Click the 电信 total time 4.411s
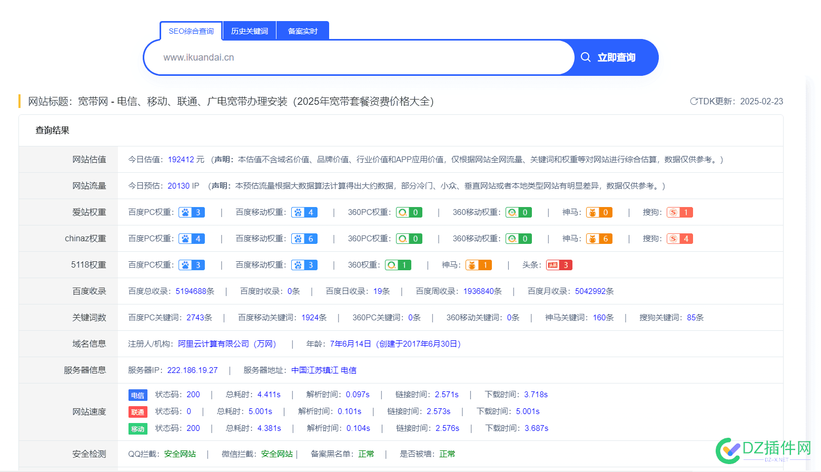 (x=269, y=394)
